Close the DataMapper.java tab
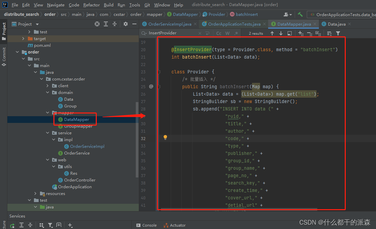Viewport: 376px width, 229px height. (x=315, y=24)
